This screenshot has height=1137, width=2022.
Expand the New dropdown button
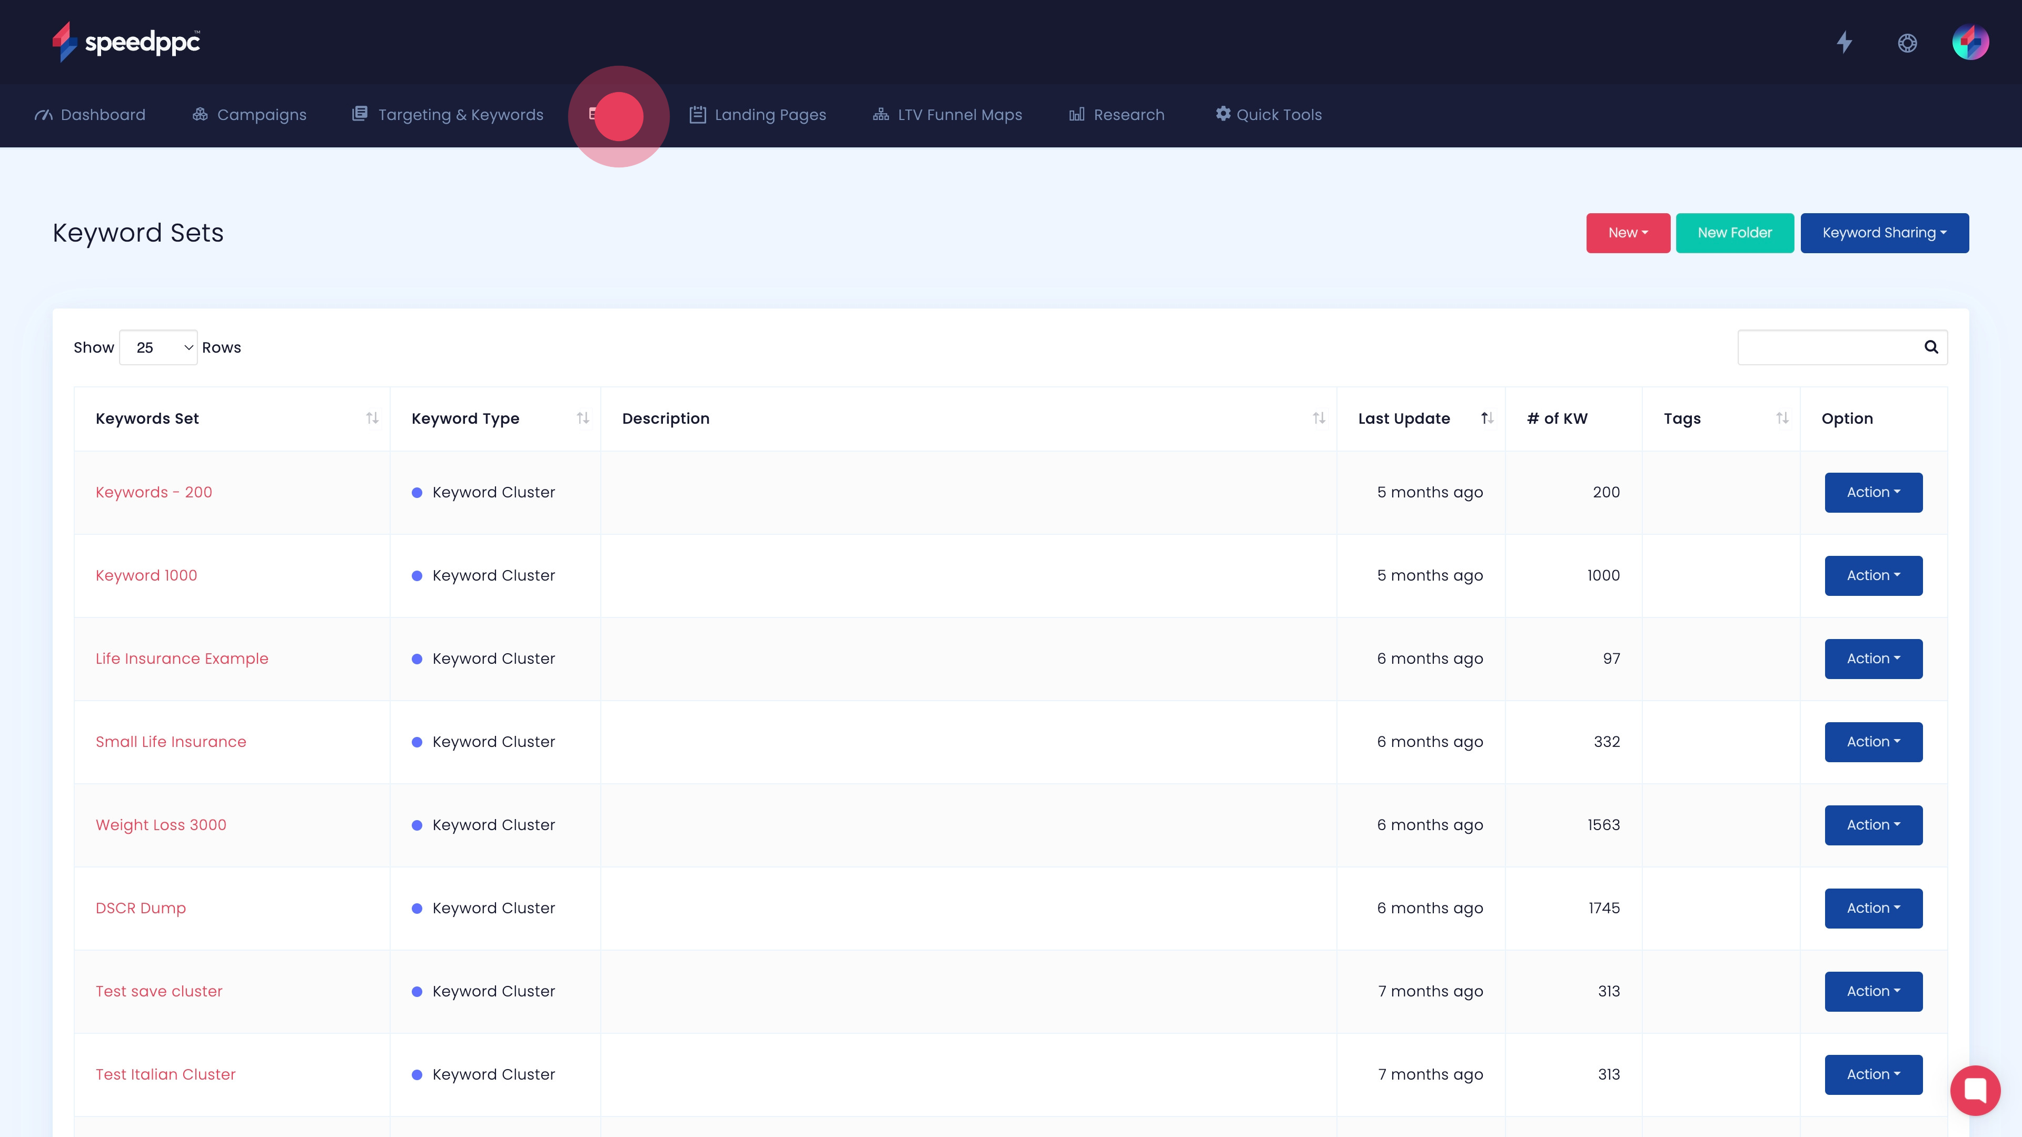coord(1628,233)
